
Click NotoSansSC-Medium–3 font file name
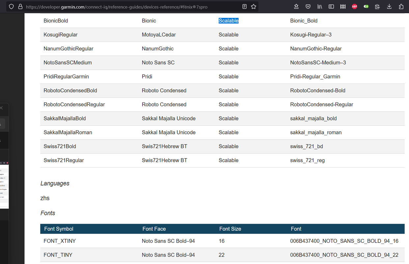point(318,62)
